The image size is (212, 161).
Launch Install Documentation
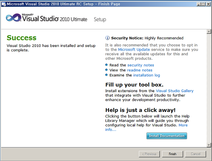[167, 136]
